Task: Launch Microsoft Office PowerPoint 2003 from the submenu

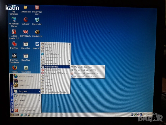Action: tap(88, 73)
